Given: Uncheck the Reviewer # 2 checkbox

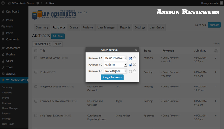Looking at the screenshot, I should [130, 65].
